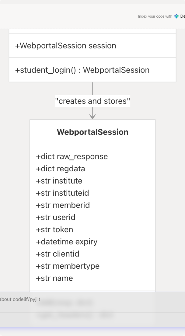Click the Devin logo icon in header

(176, 16)
